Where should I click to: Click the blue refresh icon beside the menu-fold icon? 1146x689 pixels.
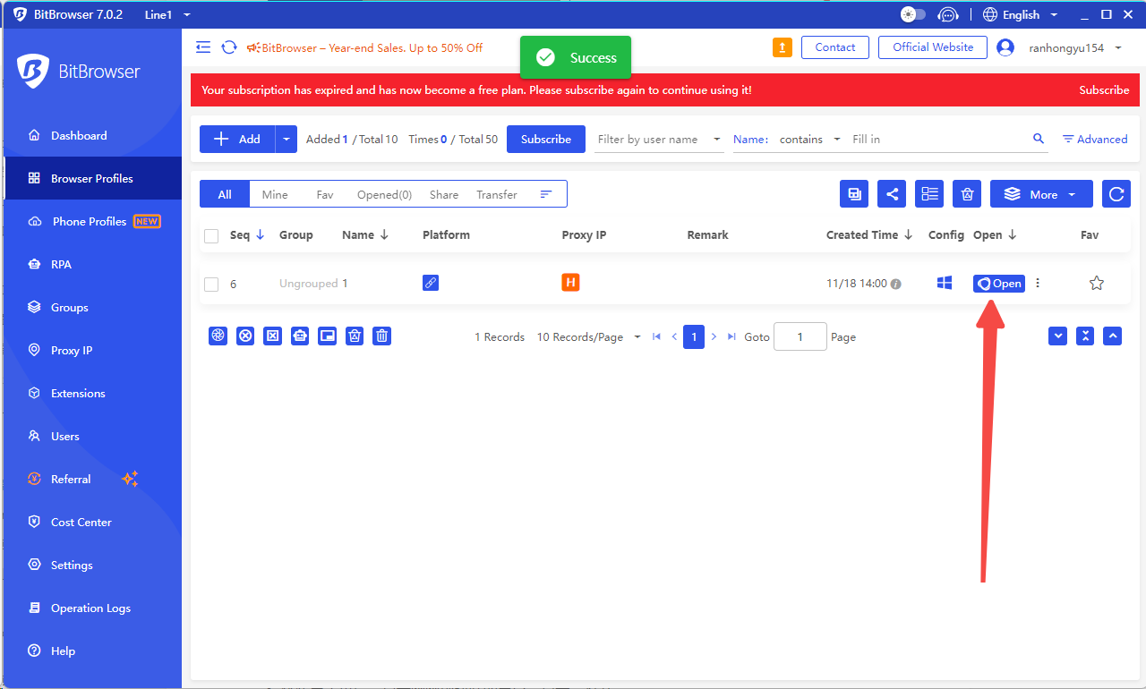(229, 47)
